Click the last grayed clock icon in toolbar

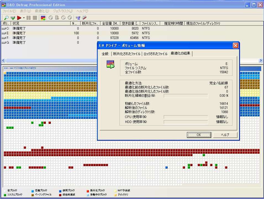tap(70, 17)
